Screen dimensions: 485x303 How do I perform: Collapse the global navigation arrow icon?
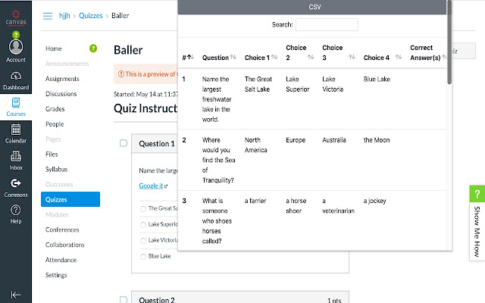tap(16, 295)
